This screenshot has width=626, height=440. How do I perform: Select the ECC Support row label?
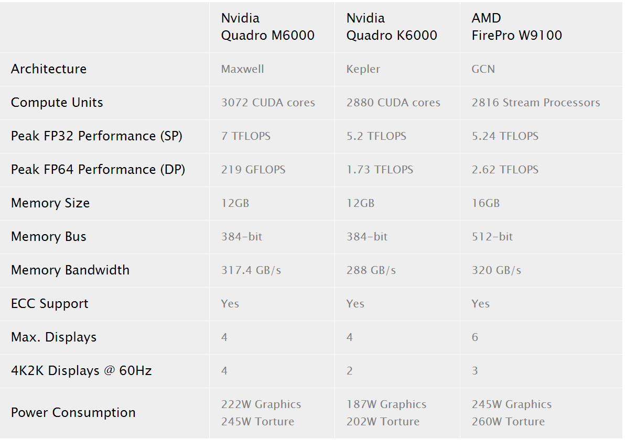click(x=50, y=304)
